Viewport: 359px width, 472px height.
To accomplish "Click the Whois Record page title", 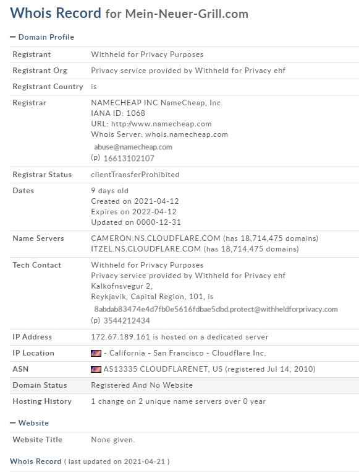I will pos(129,13).
